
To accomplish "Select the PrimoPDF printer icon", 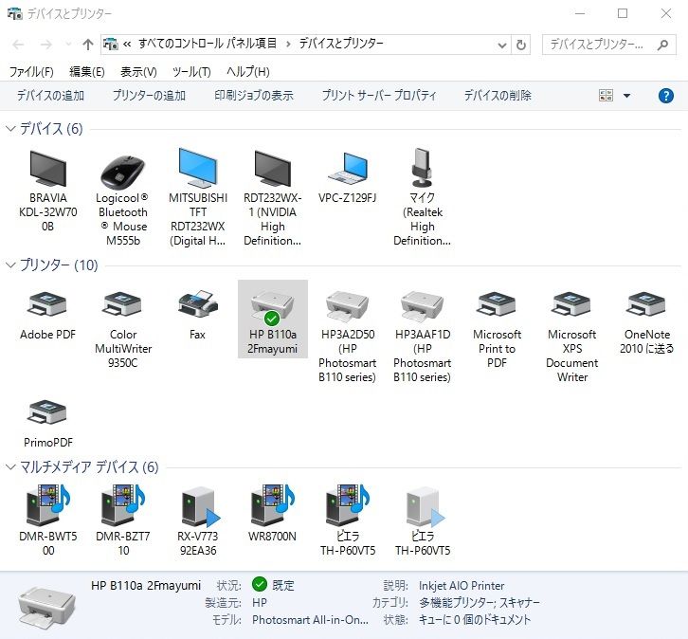I will click(47, 412).
